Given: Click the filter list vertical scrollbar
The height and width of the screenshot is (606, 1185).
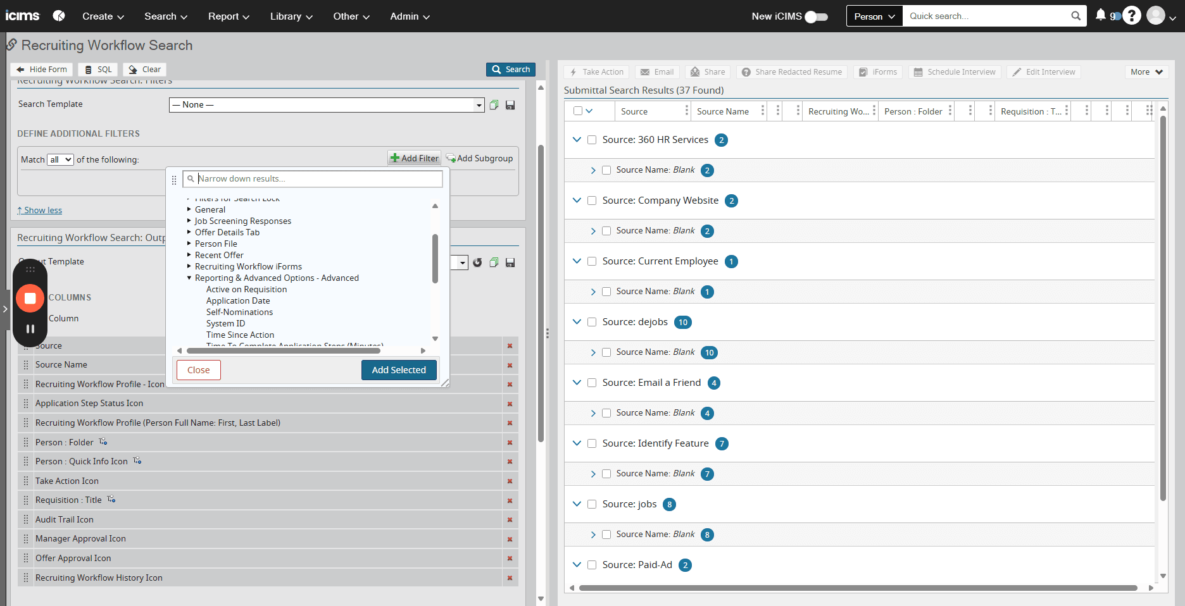Looking at the screenshot, I should click(x=435, y=259).
